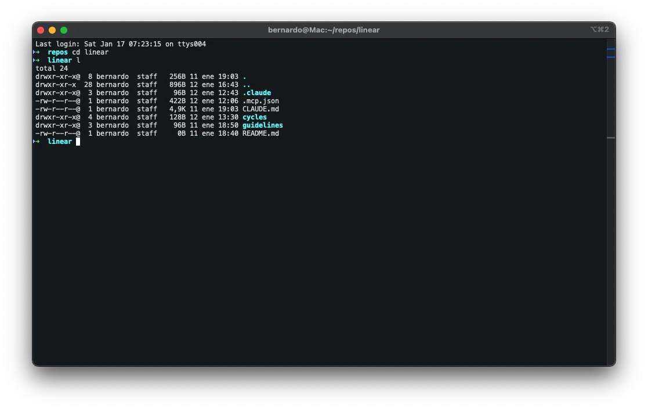This screenshot has width=648, height=409.
Task: Click the '..' parent directory entry
Action: click(x=246, y=85)
